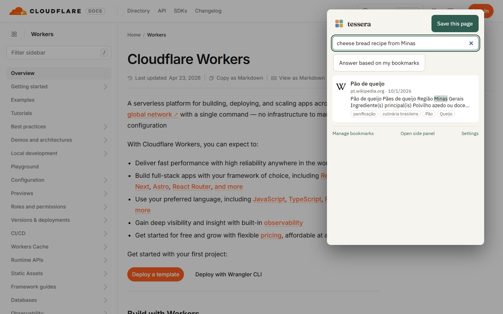Open Manage bookmarks link
The height and width of the screenshot is (314, 503).
tap(353, 133)
